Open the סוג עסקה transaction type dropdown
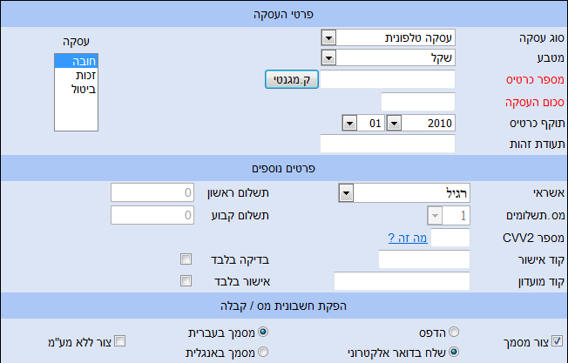Image resolution: width=568 pixels, height=363 pixels. (329, 38)
